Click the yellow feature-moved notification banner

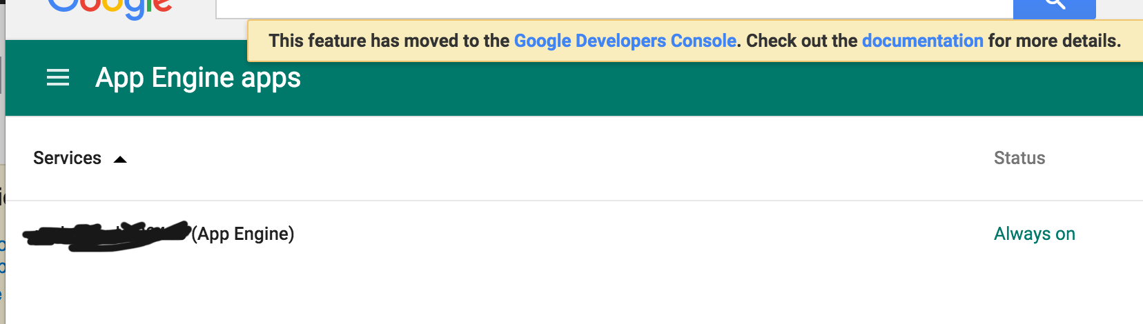[695, 41]
